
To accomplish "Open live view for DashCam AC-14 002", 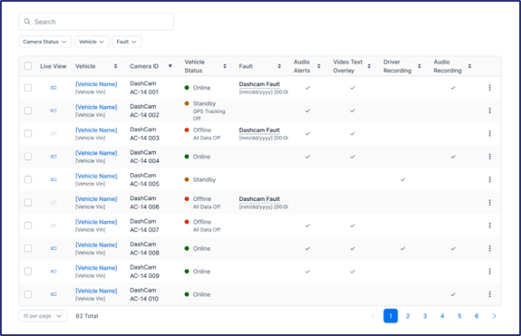I will [54, 111].
